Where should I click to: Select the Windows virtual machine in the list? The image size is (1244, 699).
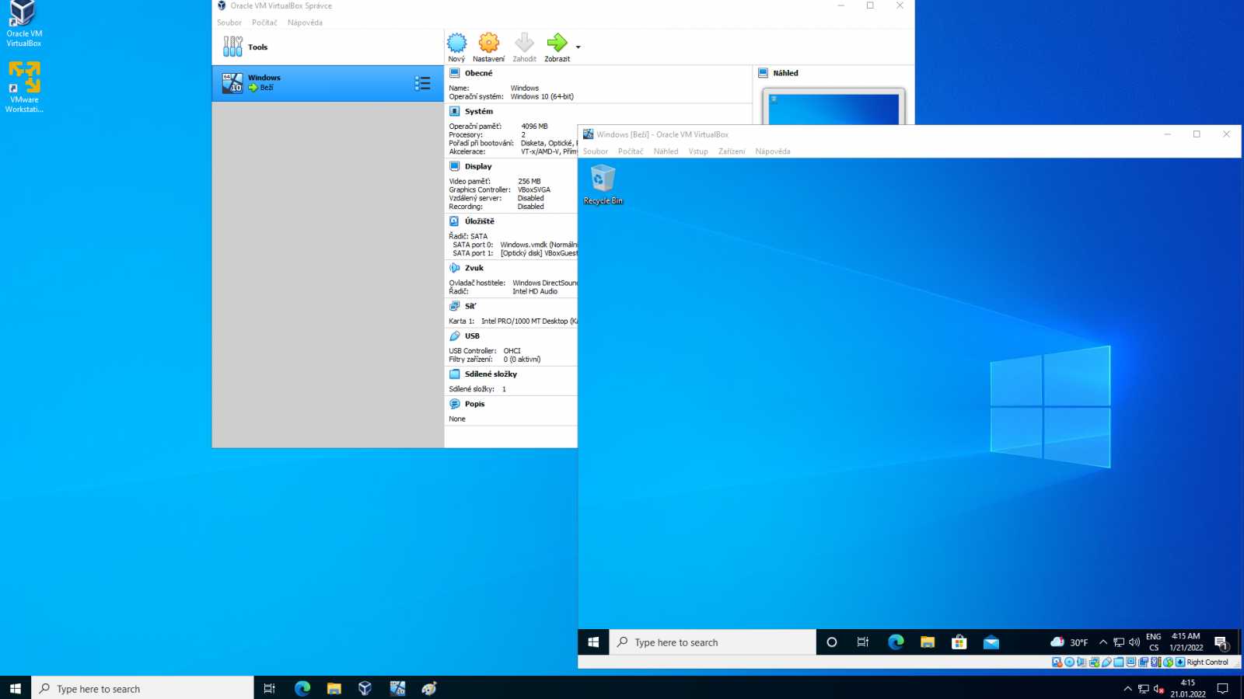tap(327, 83)
